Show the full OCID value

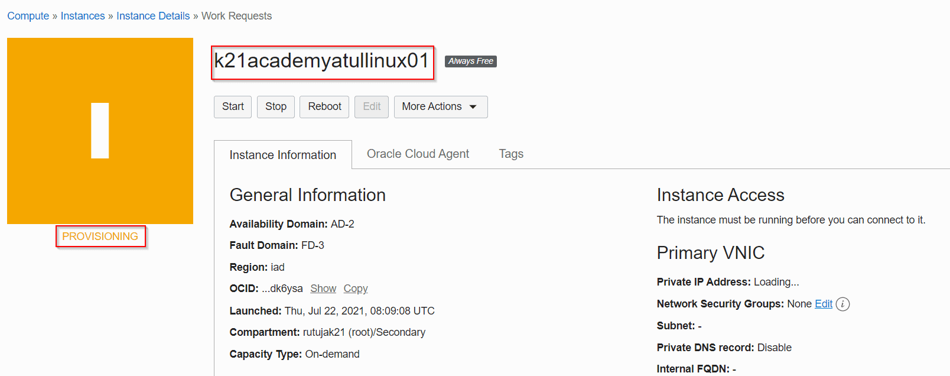pos(323,289)
